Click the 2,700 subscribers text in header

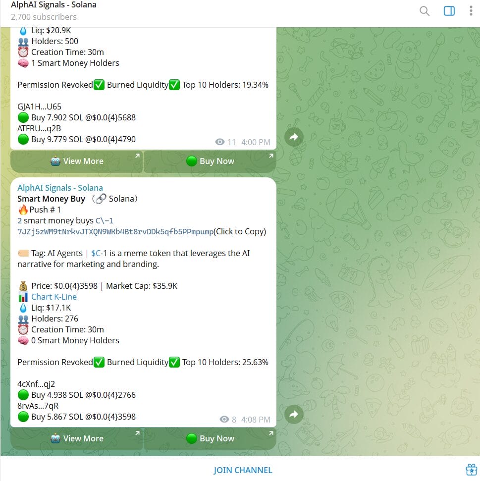tap(44, 17)
